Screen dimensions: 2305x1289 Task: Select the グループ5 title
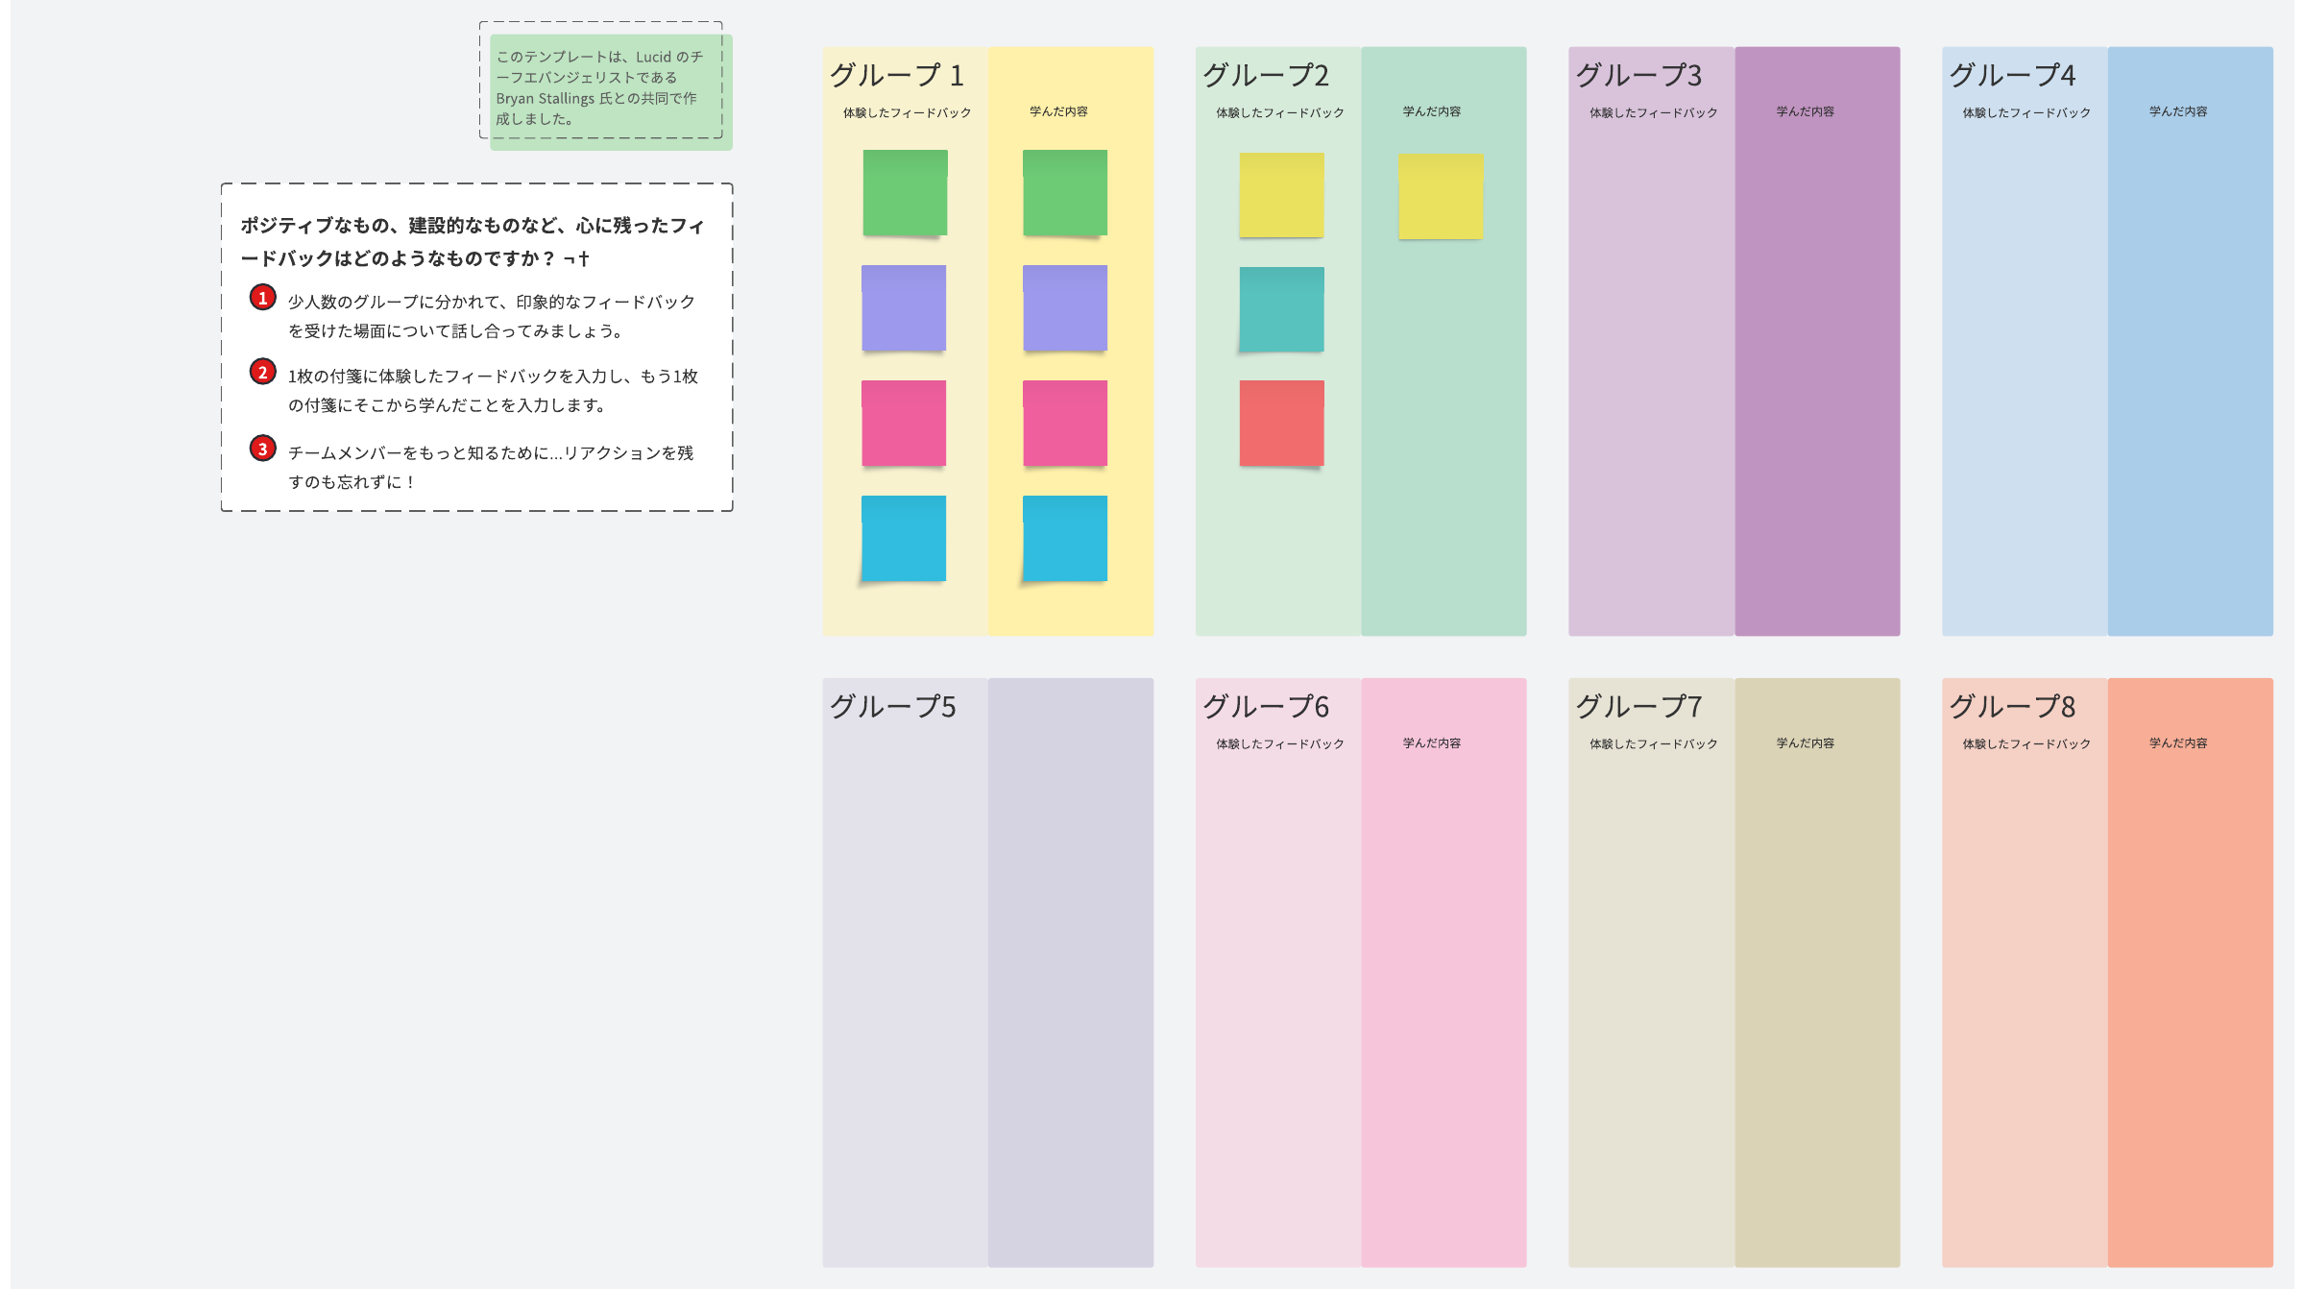click(892, 706)
